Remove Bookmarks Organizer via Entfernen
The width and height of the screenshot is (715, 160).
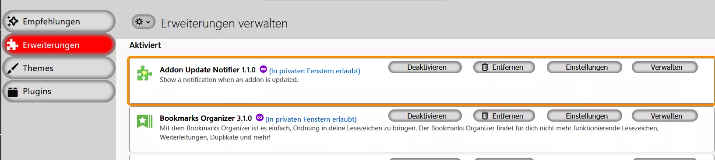pyautogui.click(x=504, y=116)
